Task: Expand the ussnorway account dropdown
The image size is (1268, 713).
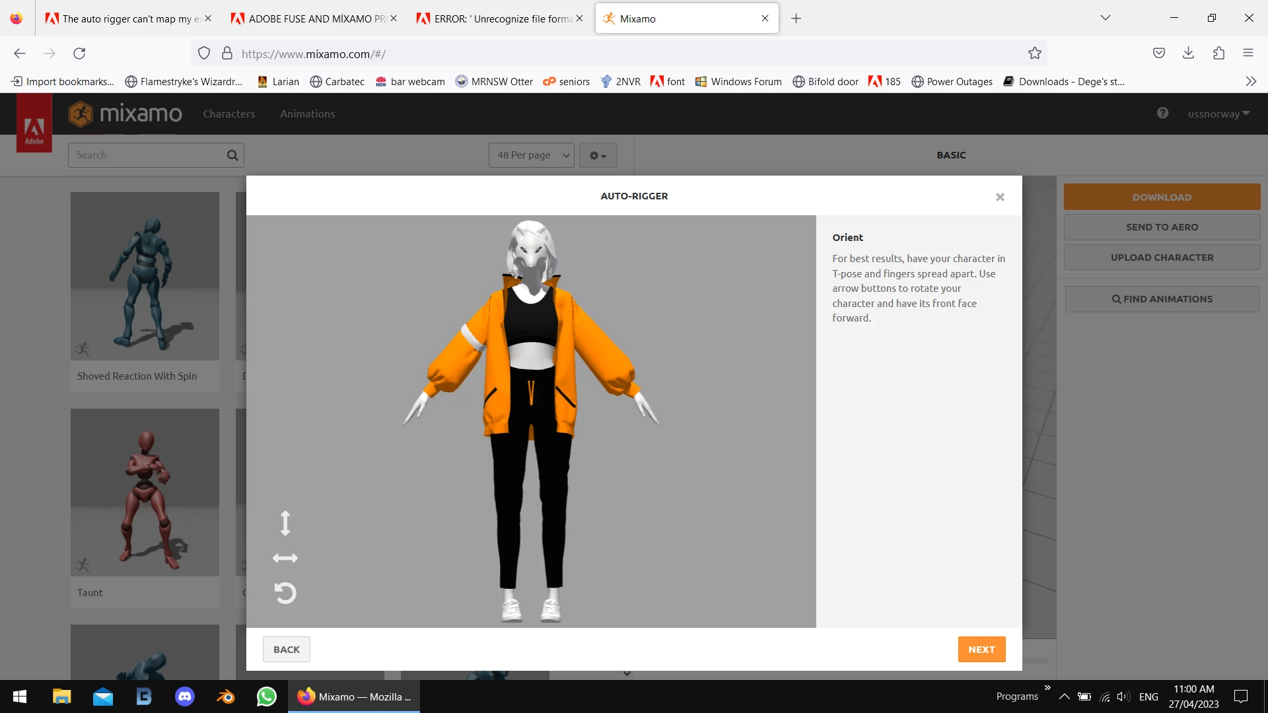Action: pyautogui.click(x=1218, y=114)
